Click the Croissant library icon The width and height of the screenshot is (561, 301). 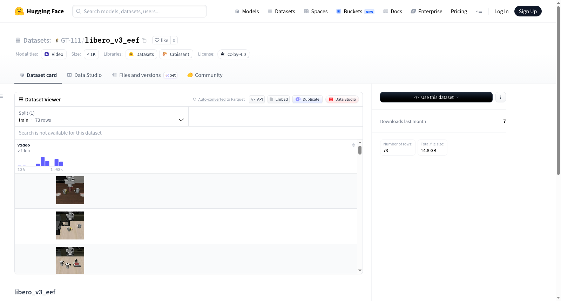click(x=165, y=54)
